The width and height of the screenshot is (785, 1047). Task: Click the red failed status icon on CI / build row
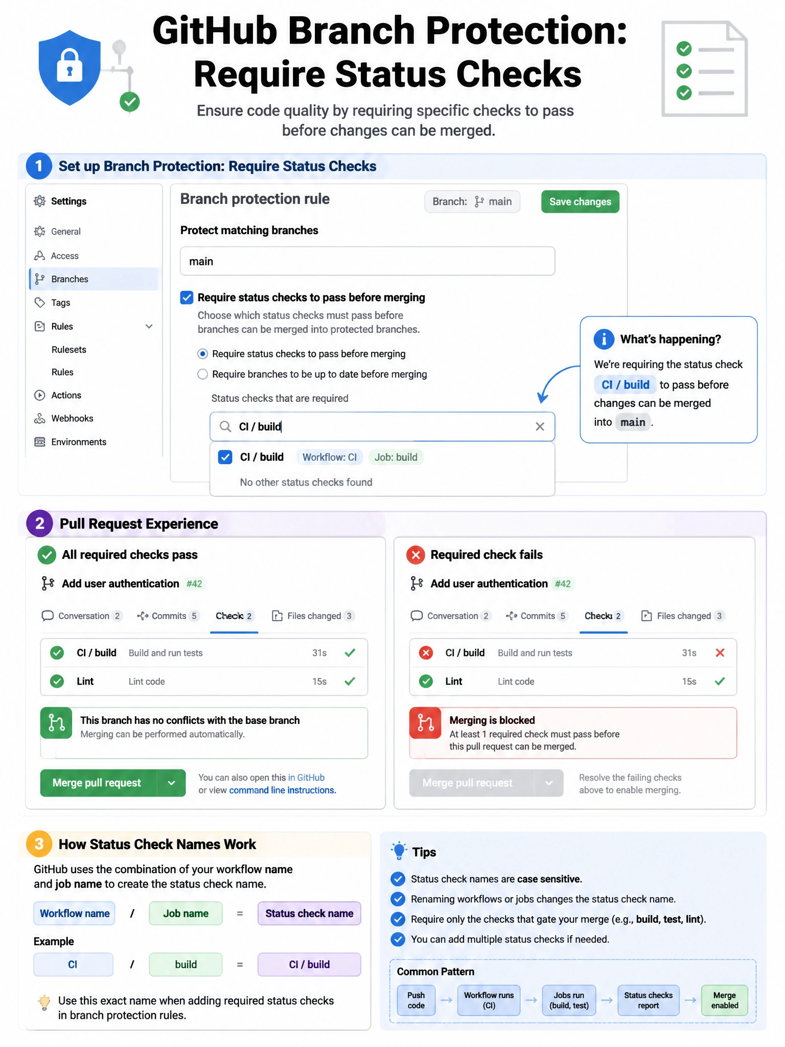(x=426, y=653)
